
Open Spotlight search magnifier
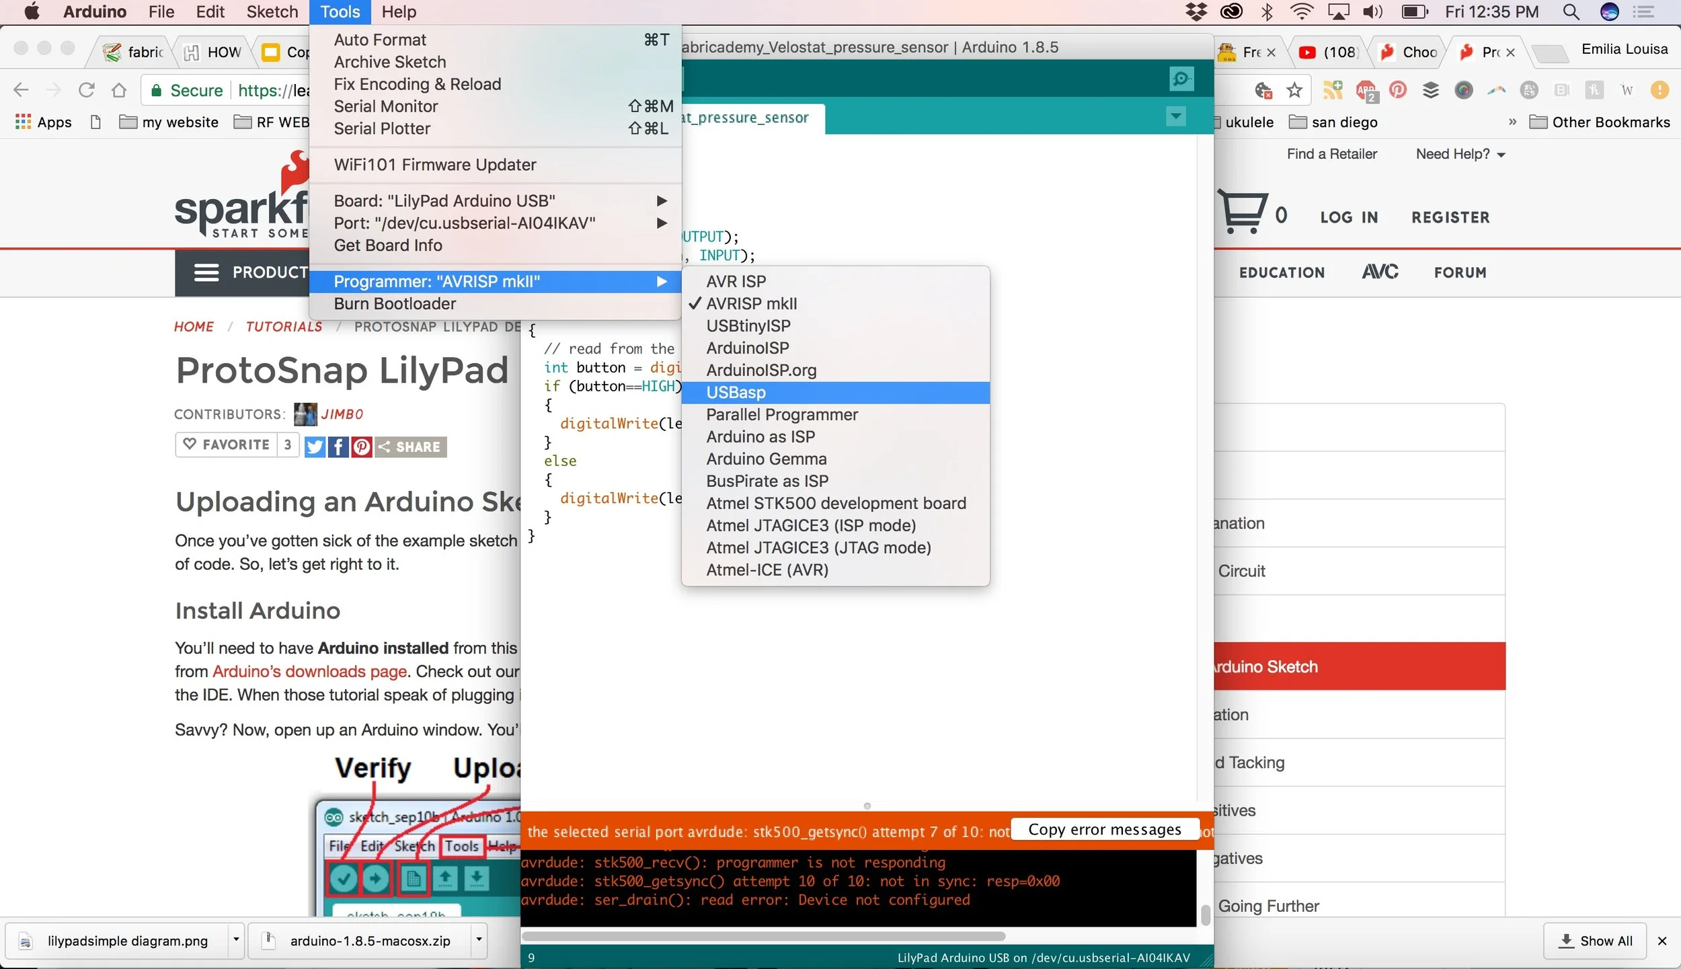click(1571, 11)
